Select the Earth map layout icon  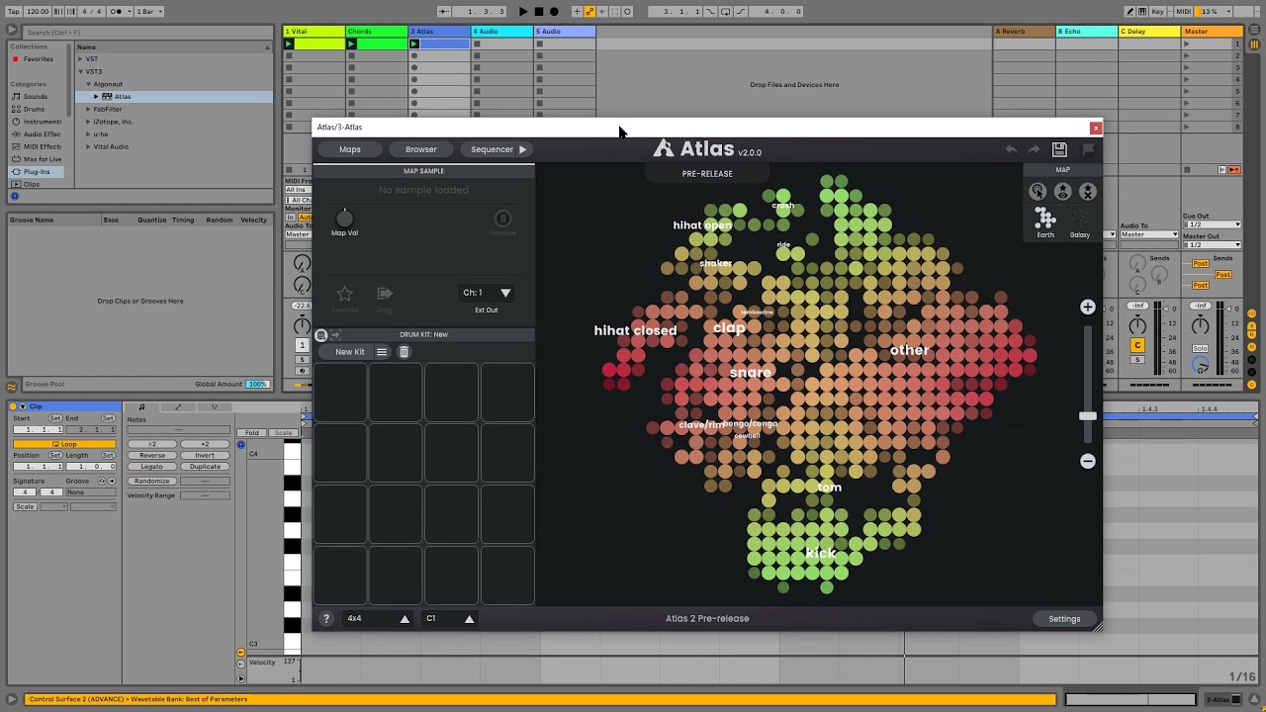[x=1045, y=218]
